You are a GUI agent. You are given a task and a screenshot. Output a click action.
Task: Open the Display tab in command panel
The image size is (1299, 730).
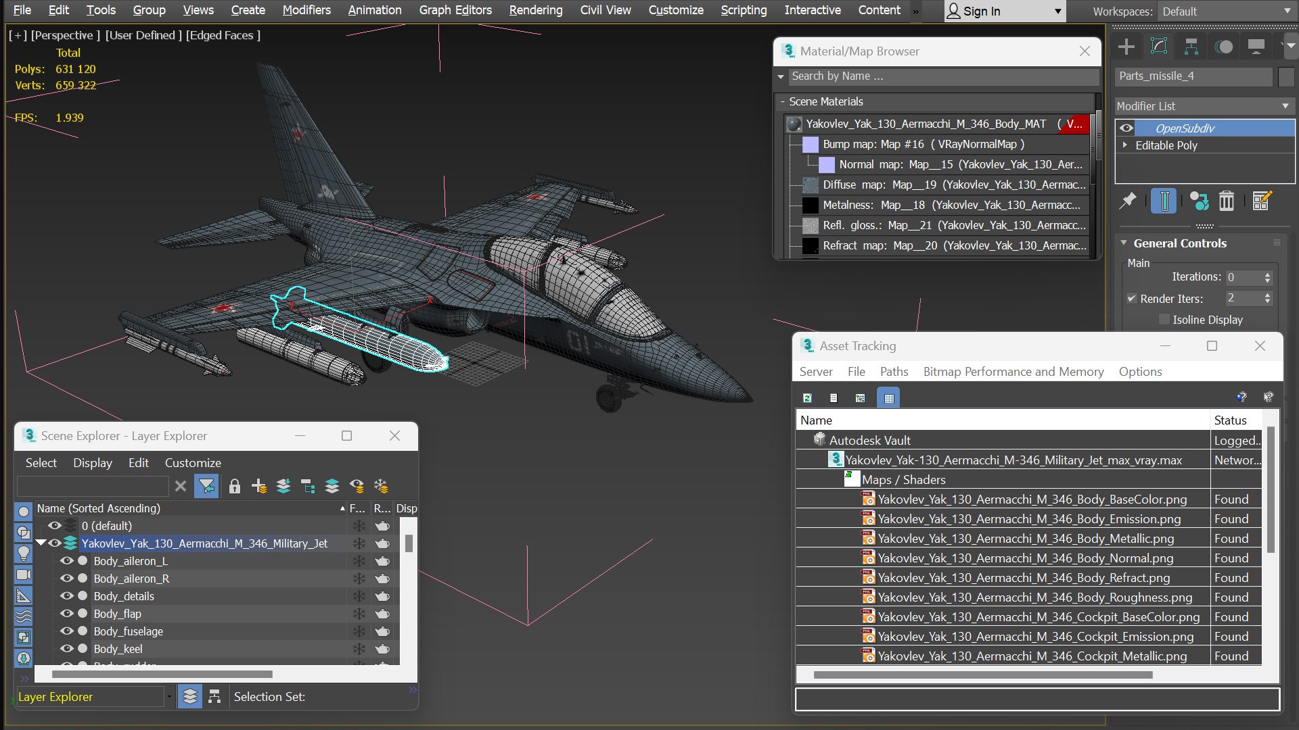[1256, 47]
